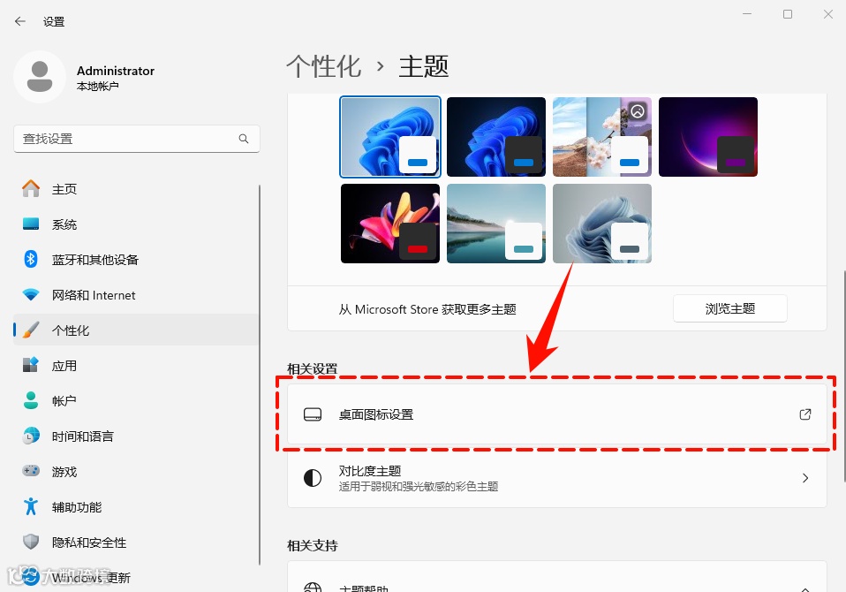Viewport: 846px width, 592px height.
Task: Close the Settings window
Action: (828, 14)
